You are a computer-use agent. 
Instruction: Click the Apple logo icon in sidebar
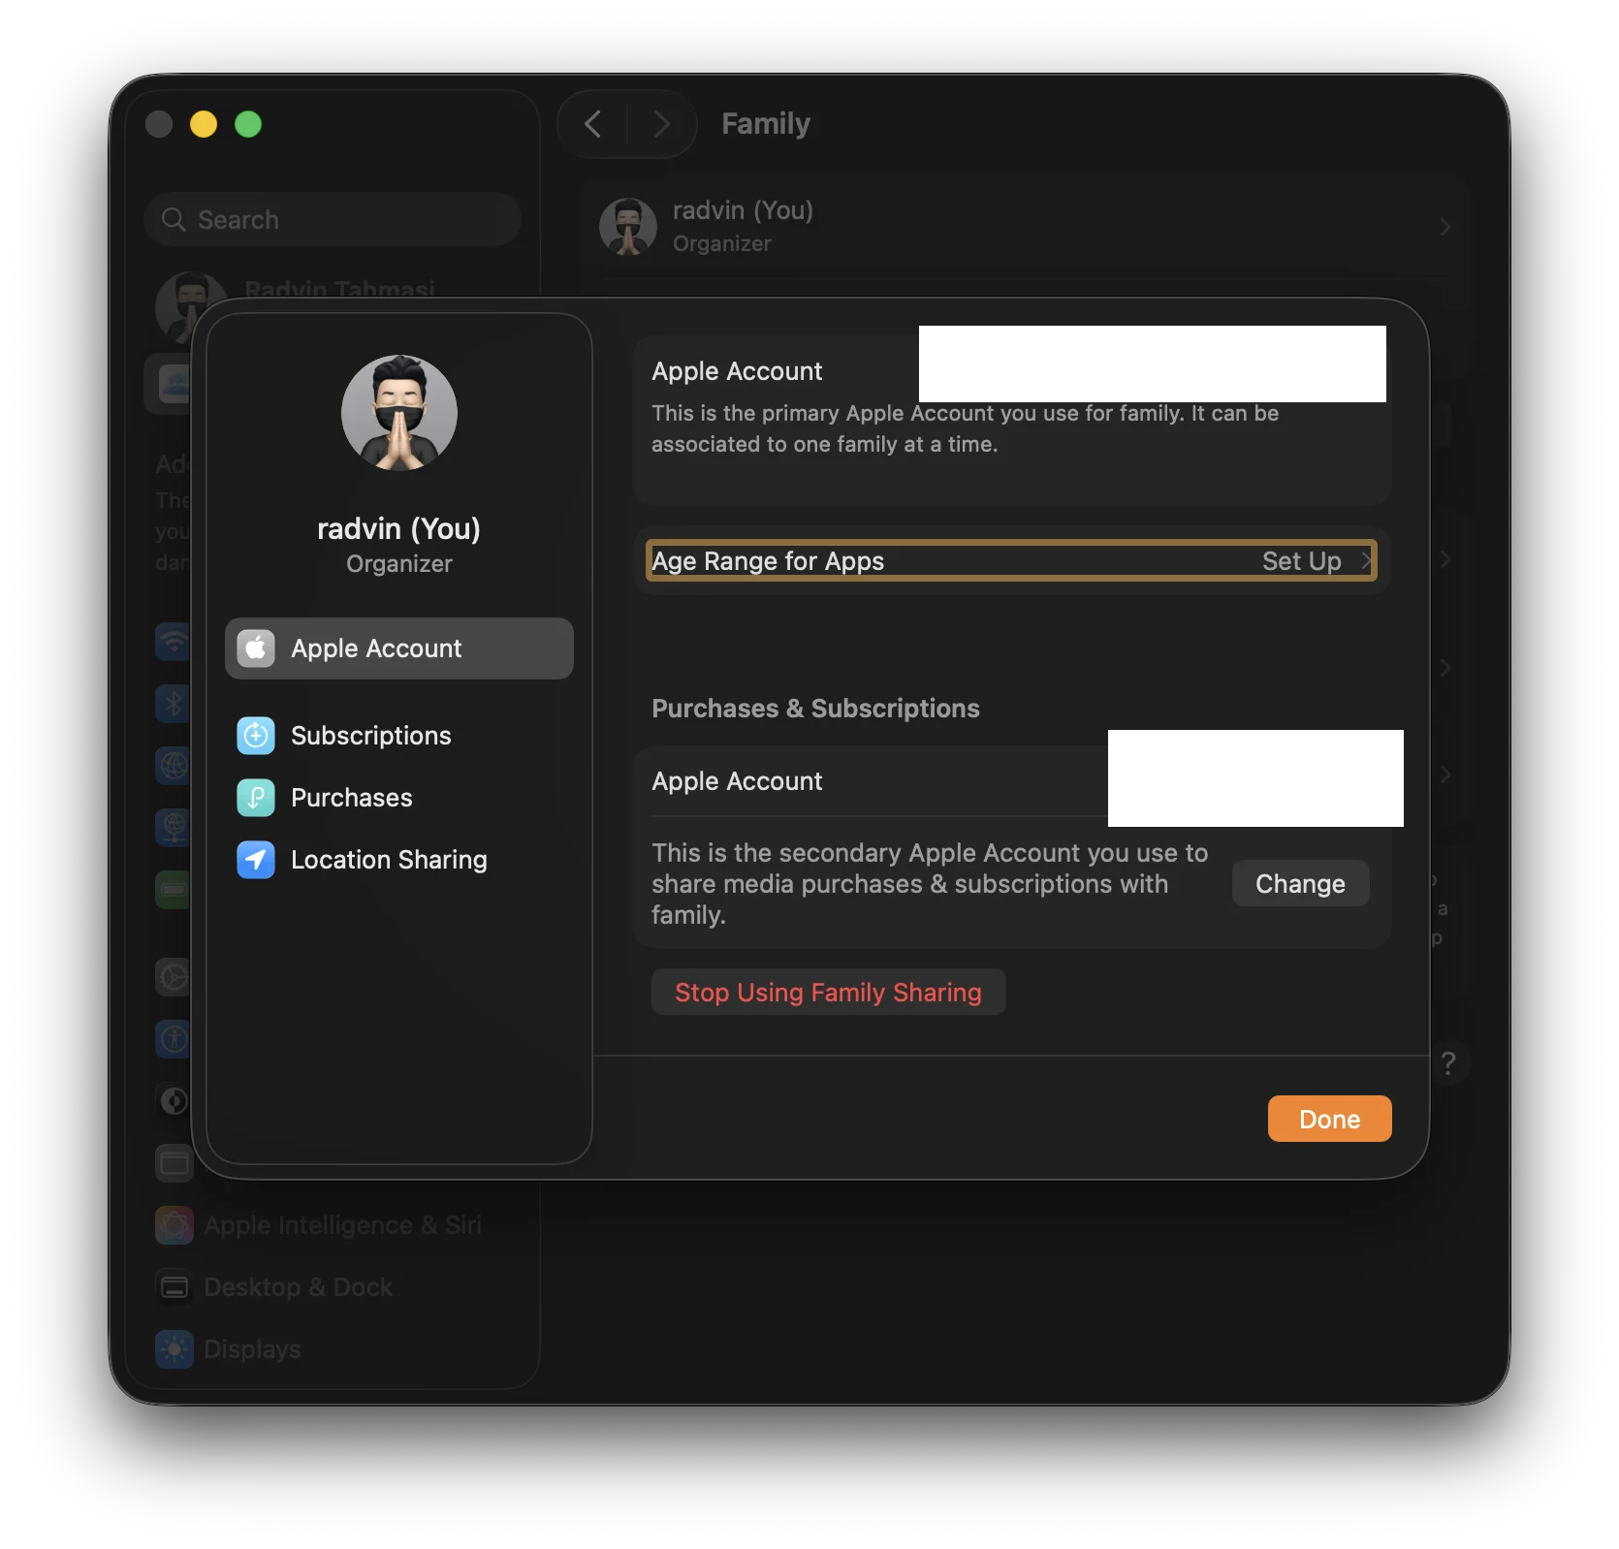click(256, 648)
